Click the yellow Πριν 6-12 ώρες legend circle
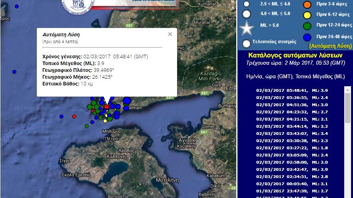Image resolution: width=353 pixels, height=198 pixels. (x=307, y=15)
